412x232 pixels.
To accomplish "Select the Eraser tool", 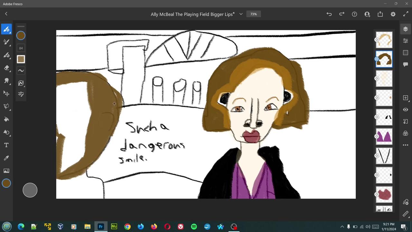I will (6, 68).
